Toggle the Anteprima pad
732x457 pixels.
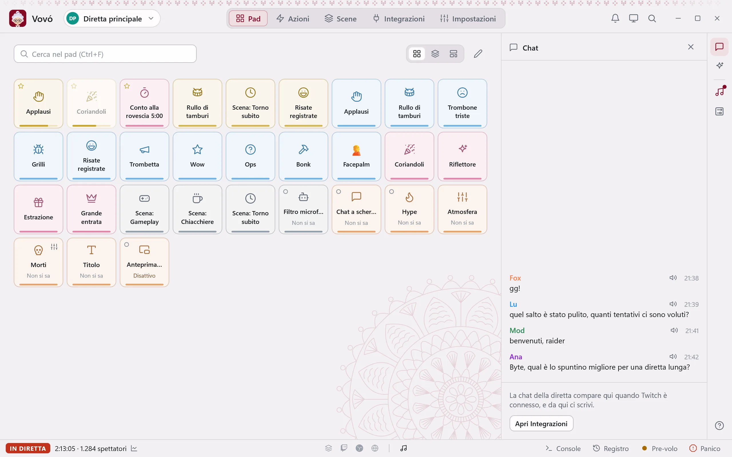pyautogui.click(x=144, y=262)
